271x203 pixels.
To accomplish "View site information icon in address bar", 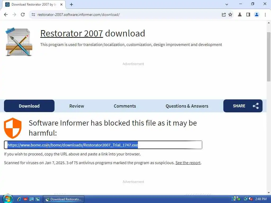I will pyautogui.click(x=33, y=15).
